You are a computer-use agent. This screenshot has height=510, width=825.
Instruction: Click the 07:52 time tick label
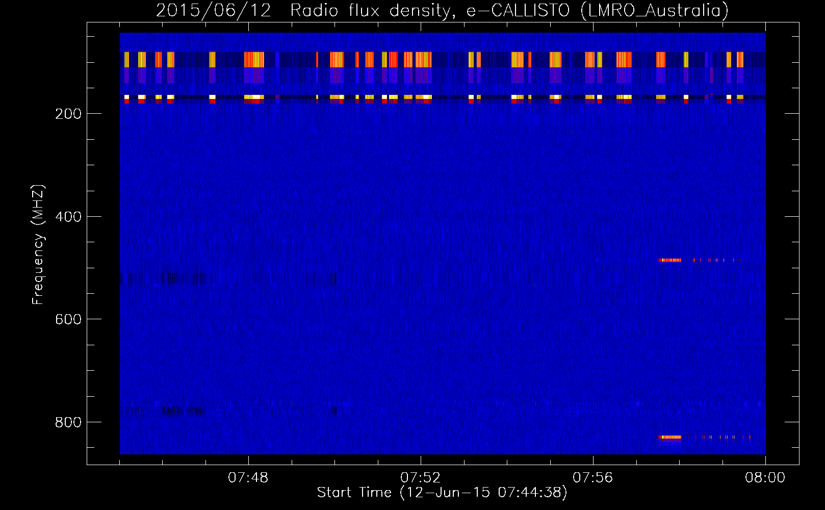pos(421,478)
